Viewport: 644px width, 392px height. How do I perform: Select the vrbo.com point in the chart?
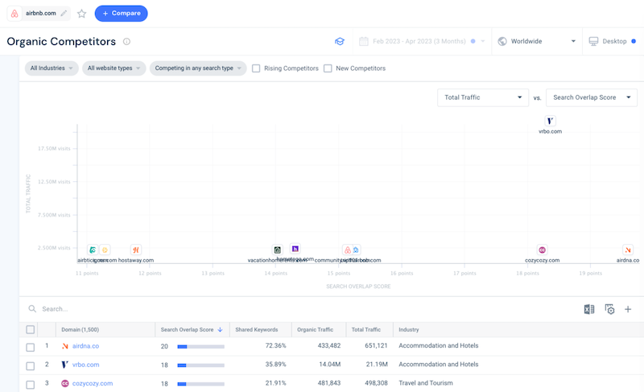pos(550,121)
